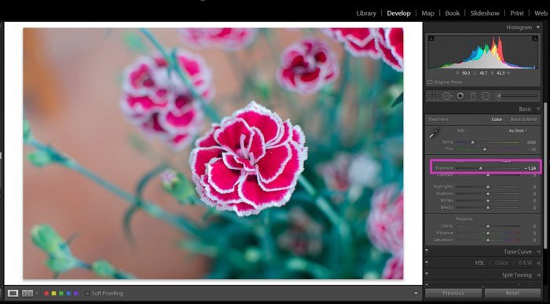Click the Previous button
The height and width of the screenshot is (304, 550).
click(453, 293)
